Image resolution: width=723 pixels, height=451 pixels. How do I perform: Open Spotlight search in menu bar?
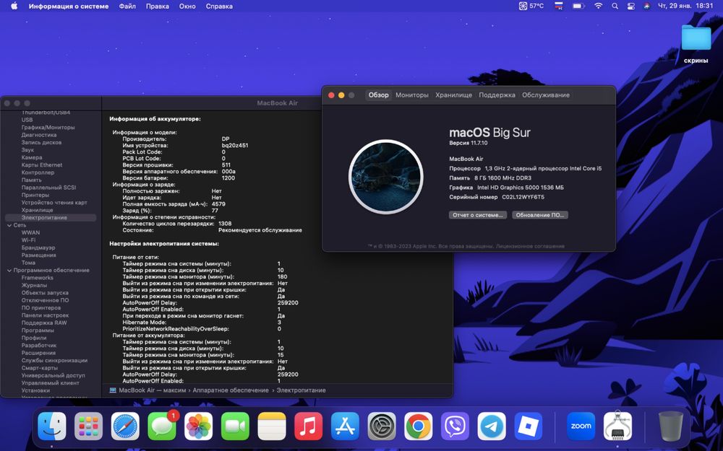(x=615, y=6)
